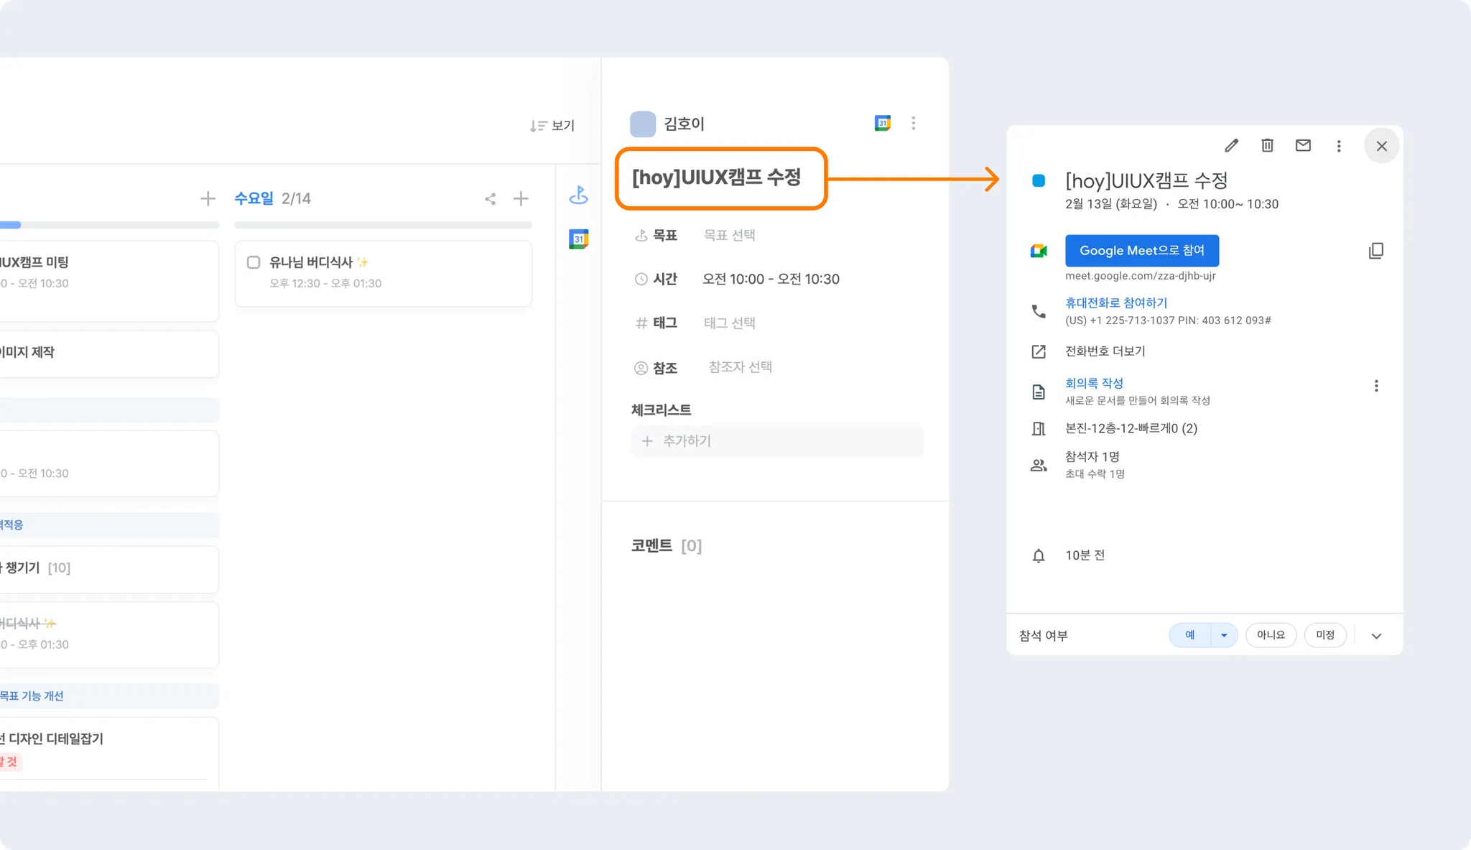
Task: Click the blue event color dot
Action: (x=1039, y=181)
